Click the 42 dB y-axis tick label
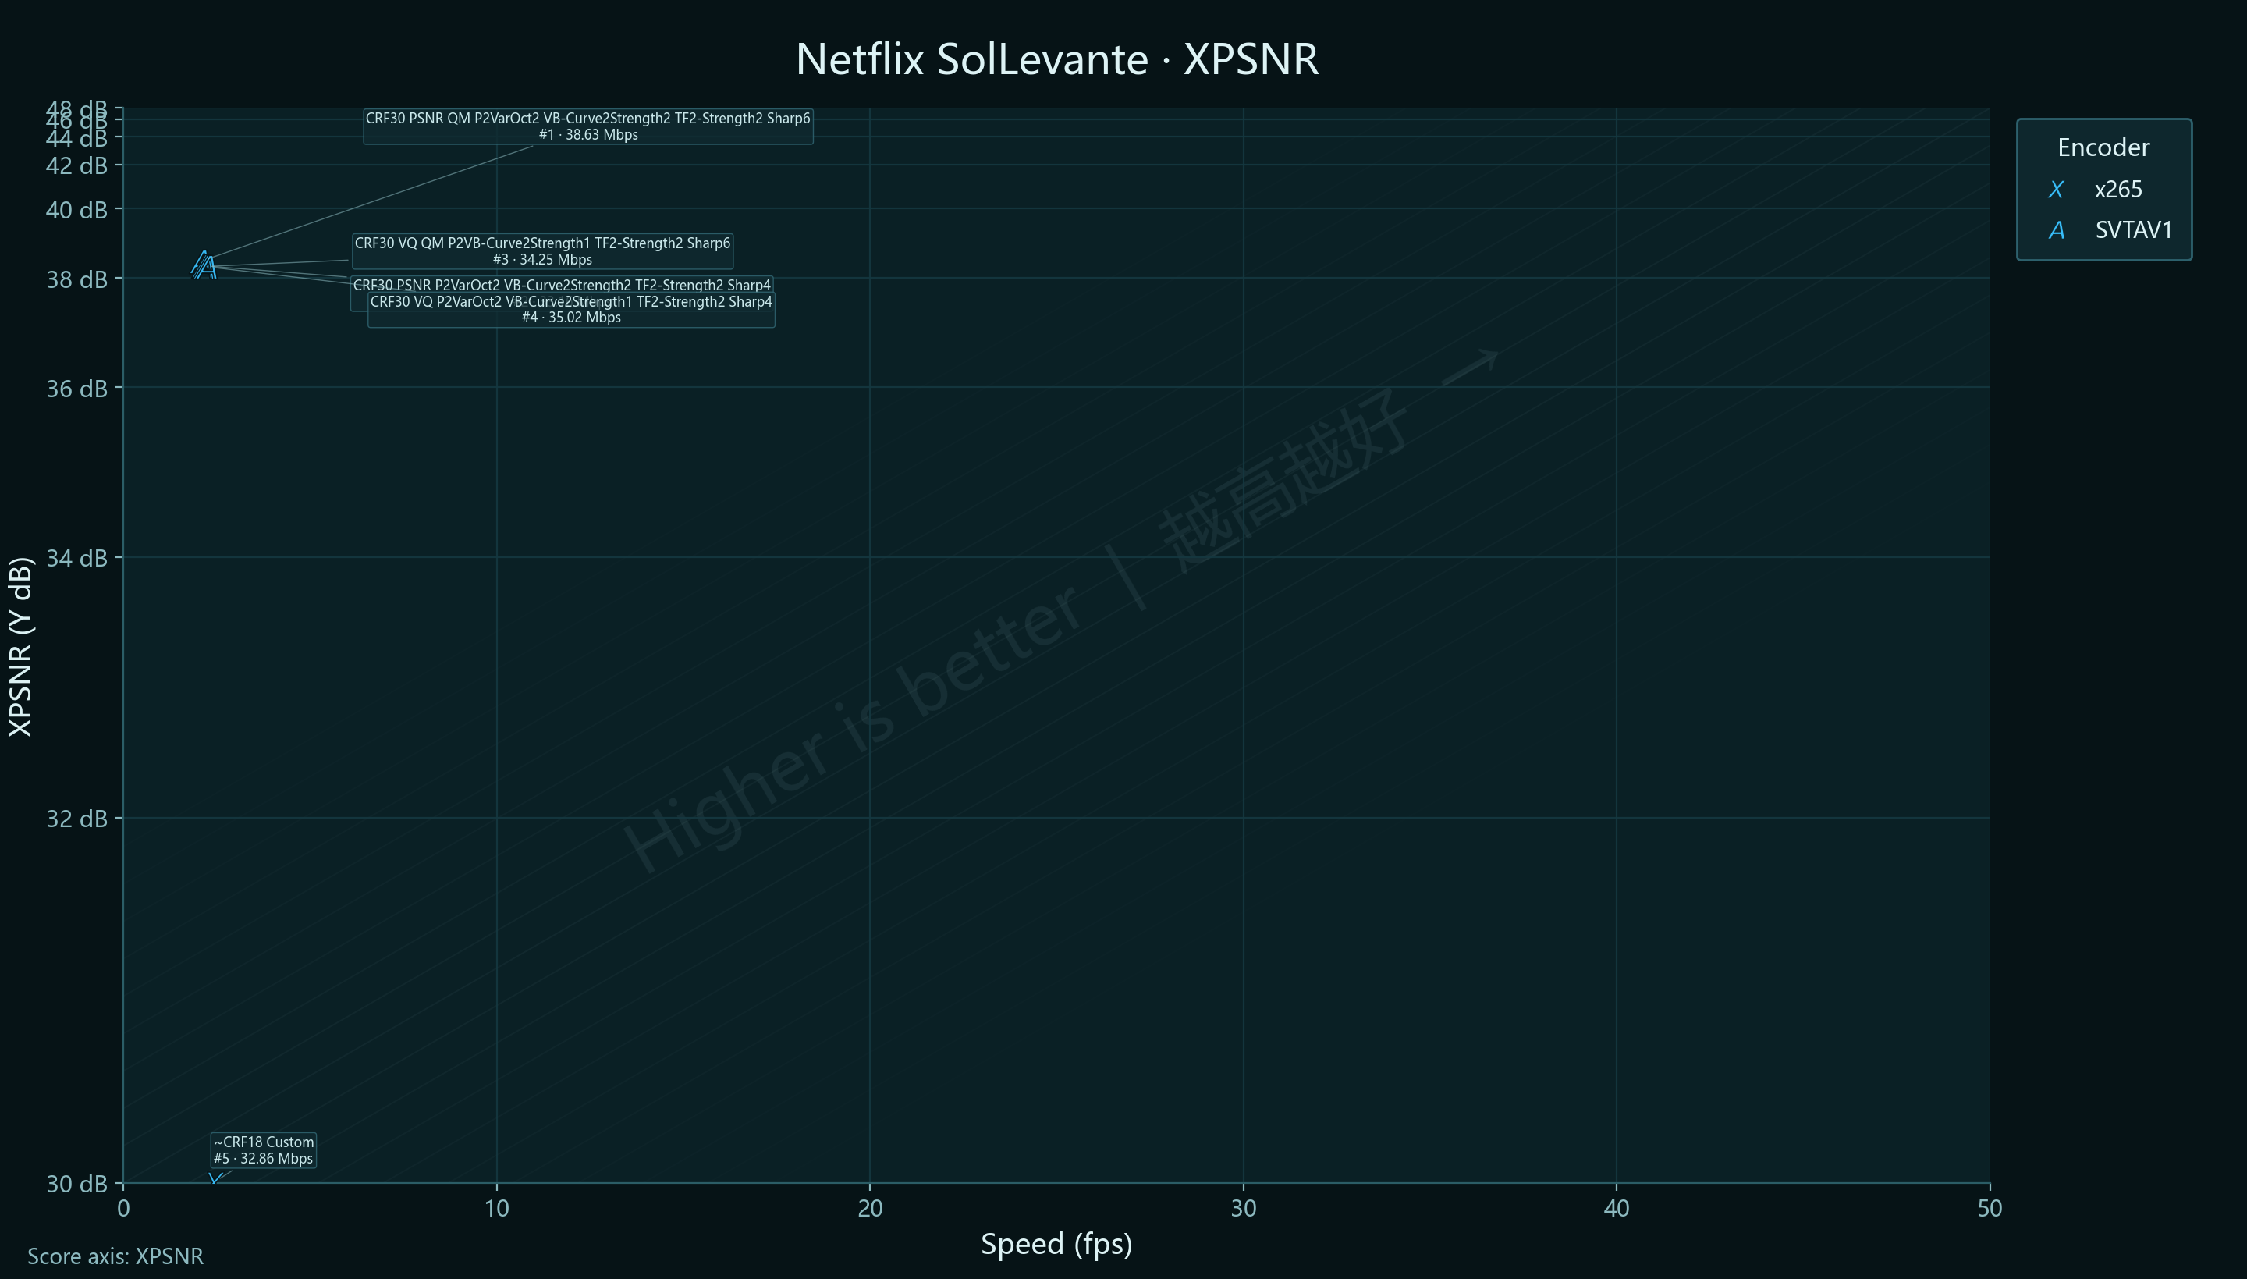The width and height of the screenshot is (2247, 1279). (x=76, y=166)
